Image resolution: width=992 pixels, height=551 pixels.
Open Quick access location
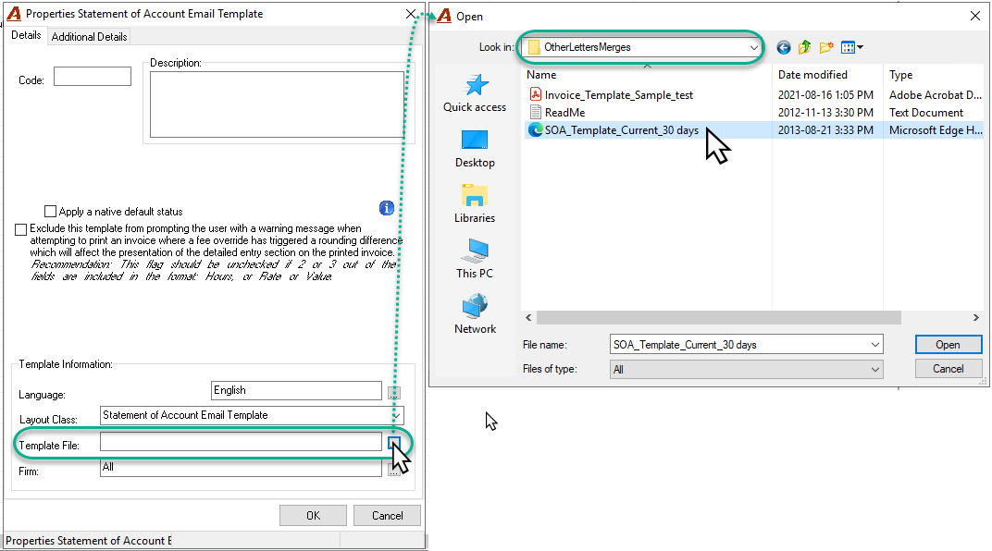click(475, 93)
